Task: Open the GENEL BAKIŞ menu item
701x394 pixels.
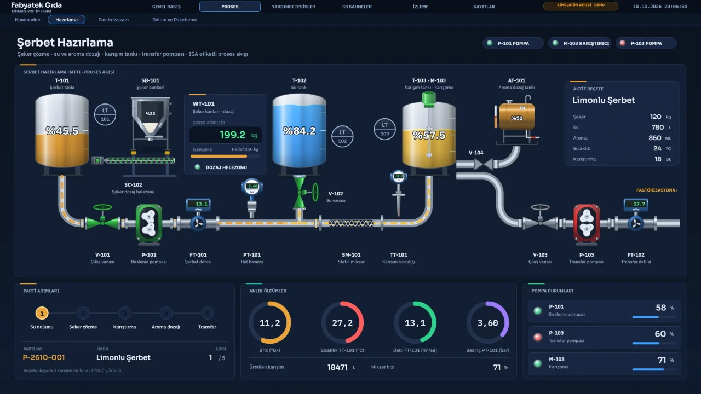Action: click(166, 7)
